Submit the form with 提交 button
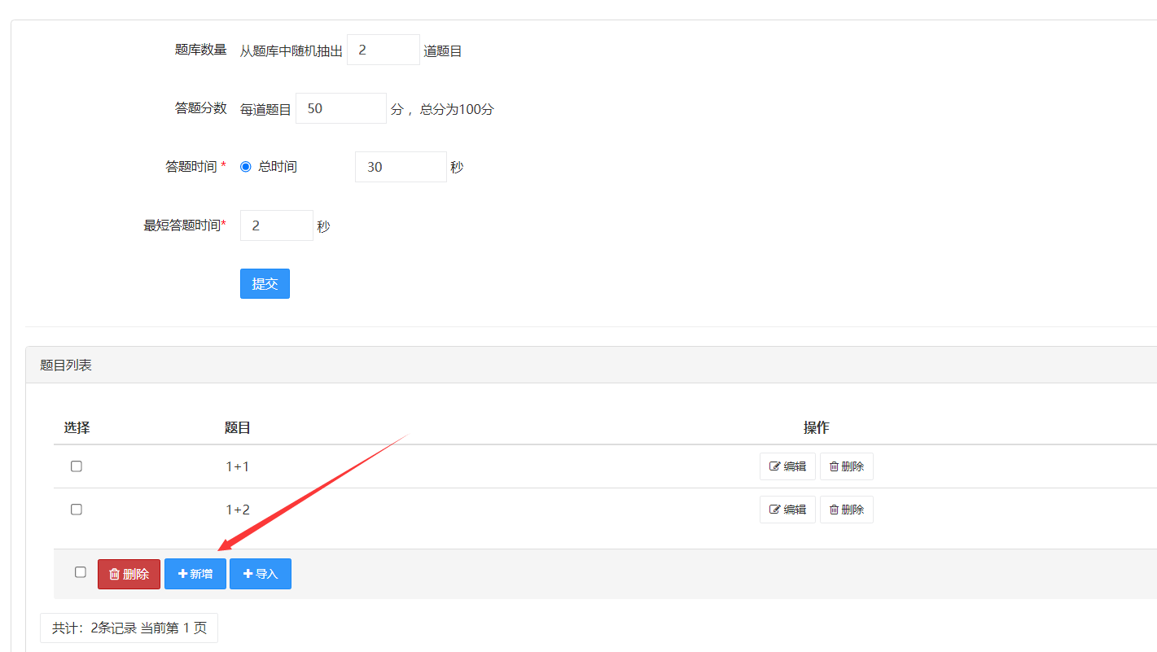The height and width of the screenshot is (652, 1157). [265, 284]
